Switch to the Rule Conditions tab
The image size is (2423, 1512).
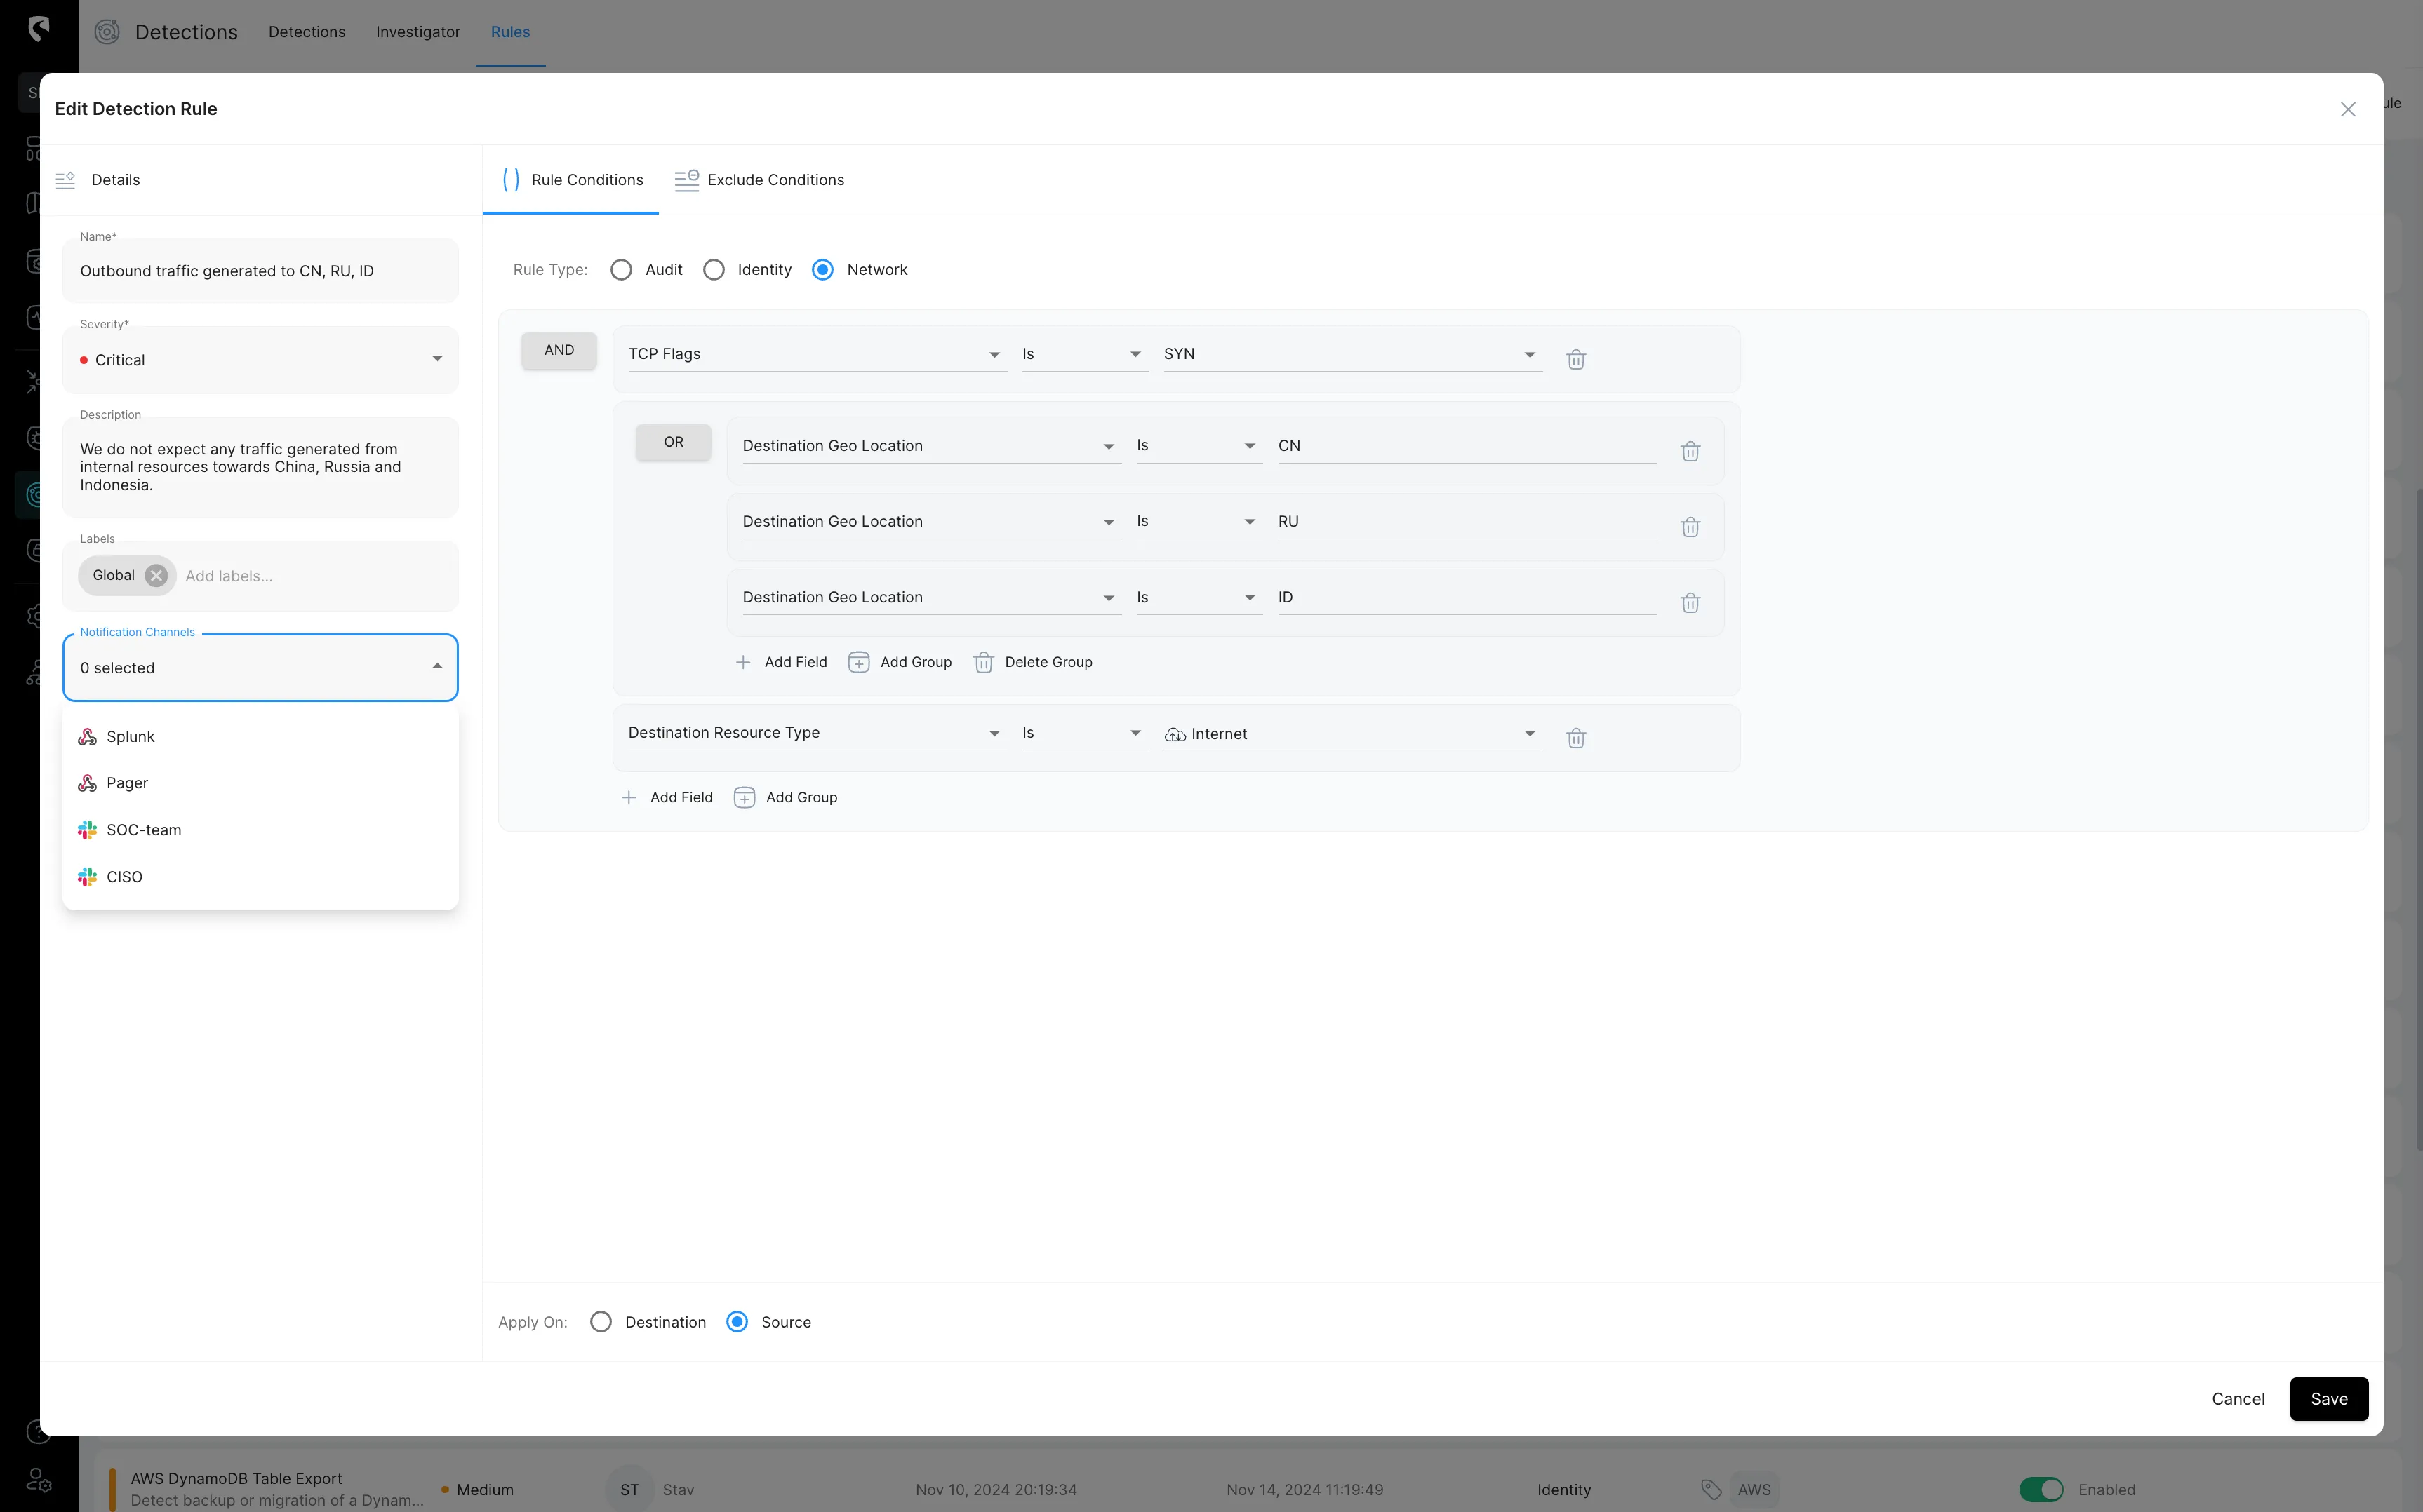[571, 180]
